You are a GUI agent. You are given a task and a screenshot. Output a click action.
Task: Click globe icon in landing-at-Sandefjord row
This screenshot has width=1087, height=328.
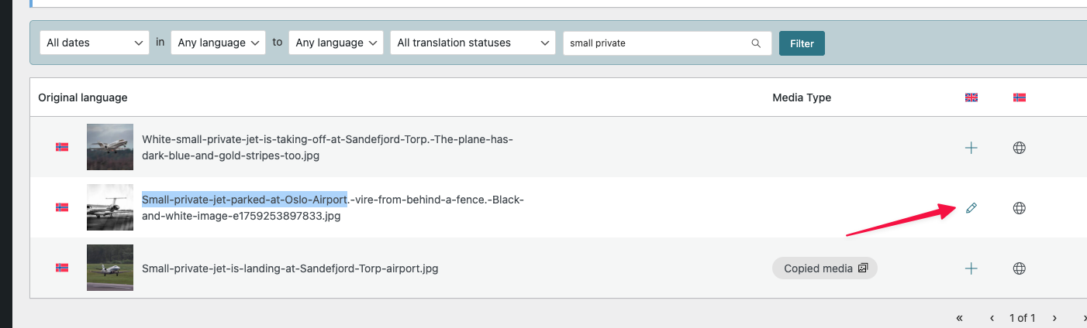point(1020,268)
